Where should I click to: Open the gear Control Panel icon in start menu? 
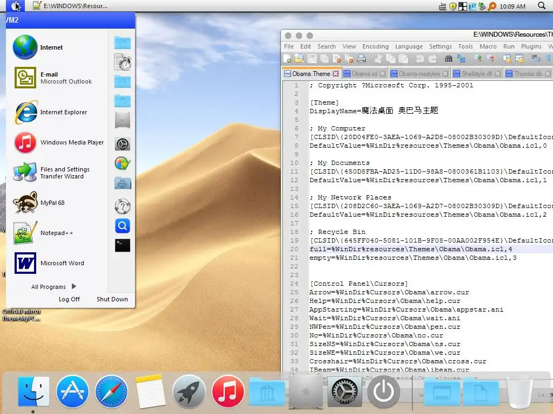coord(123,144)
